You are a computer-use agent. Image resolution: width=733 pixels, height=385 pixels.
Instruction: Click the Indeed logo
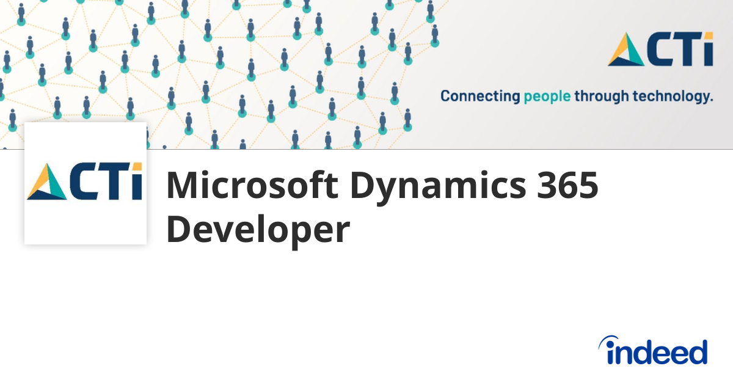tap(652, 350)
